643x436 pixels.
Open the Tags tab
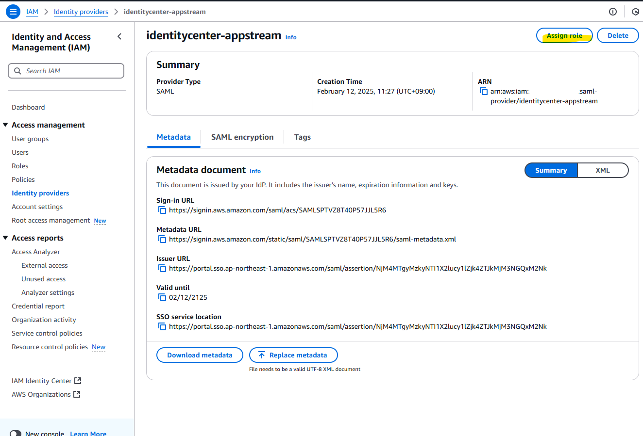303,137
